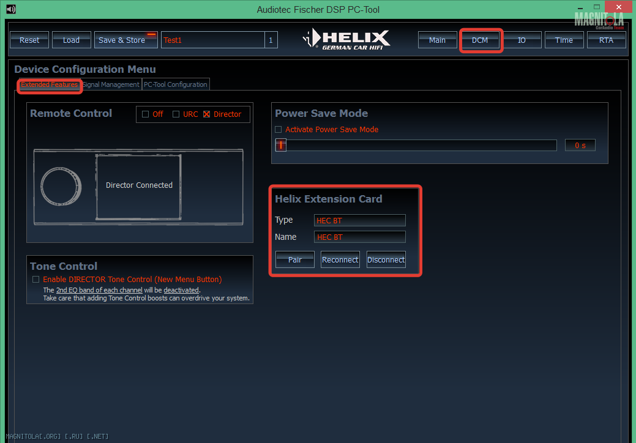Enable DIRECTOR Tone Control checkbox
Viewport: 636px width, 443px height.
pos(36,279)
